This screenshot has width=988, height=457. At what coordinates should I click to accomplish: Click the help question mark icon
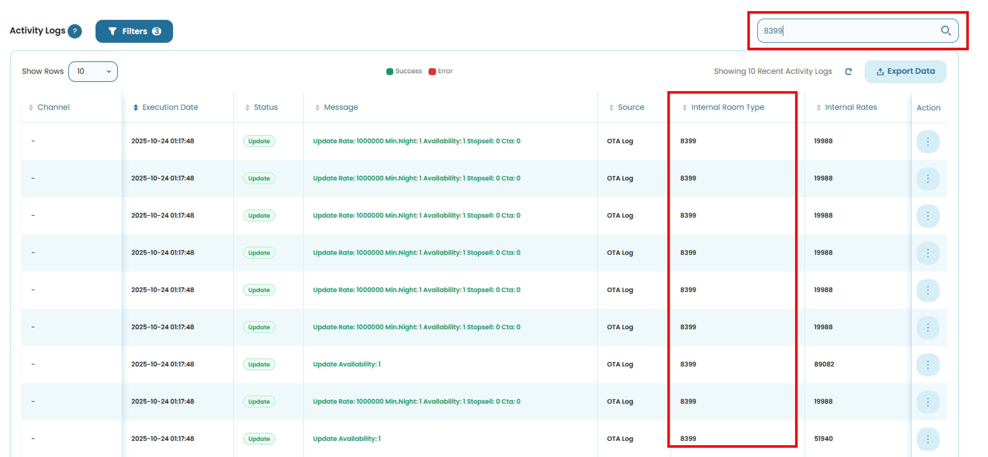click(x=75, y=31)
